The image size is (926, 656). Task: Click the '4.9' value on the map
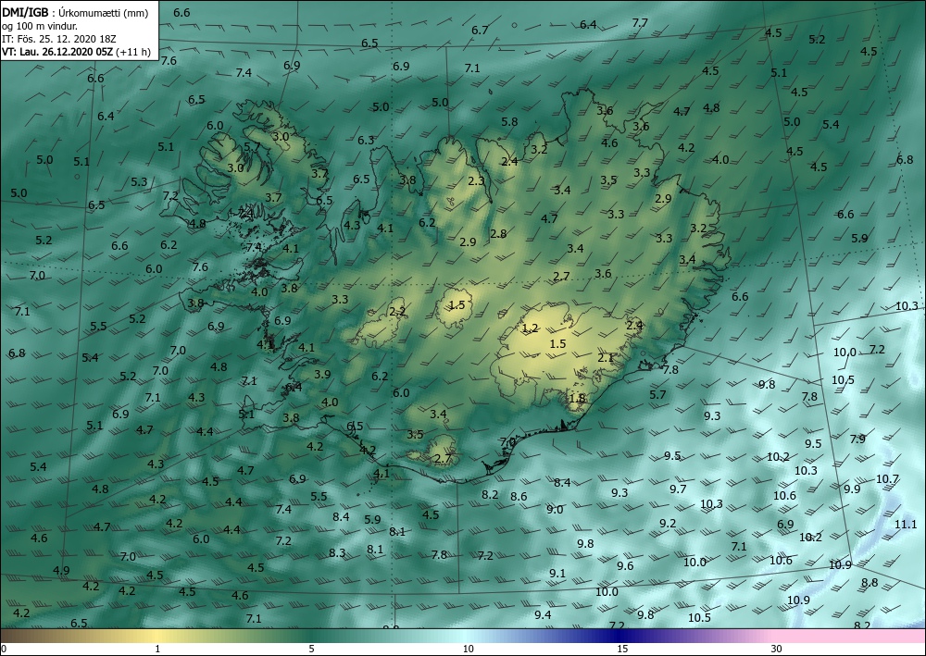(61, 571)
